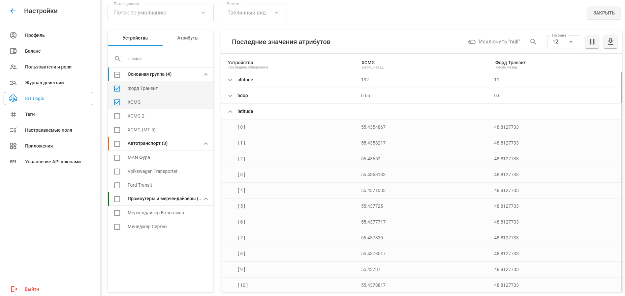Viewport: 625px width, 296px height.
Task: Open search via the magnifier in attributes panel
Action: (533, 42)
